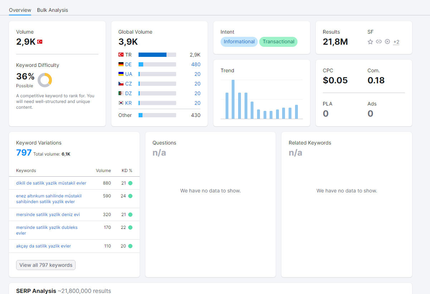Click the Informational intent badge
This screenshot has width=430, height=294.
[x=239, y=42]
